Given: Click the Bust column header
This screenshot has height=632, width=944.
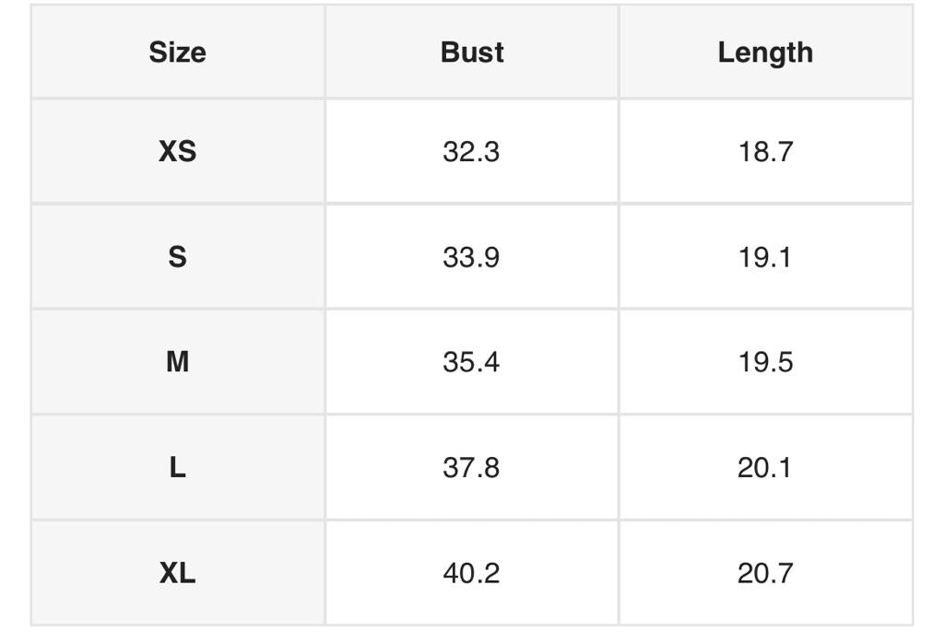Looking at the screenshot, I should click(472, 53).
